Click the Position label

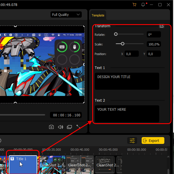click(x=100, y=54)
